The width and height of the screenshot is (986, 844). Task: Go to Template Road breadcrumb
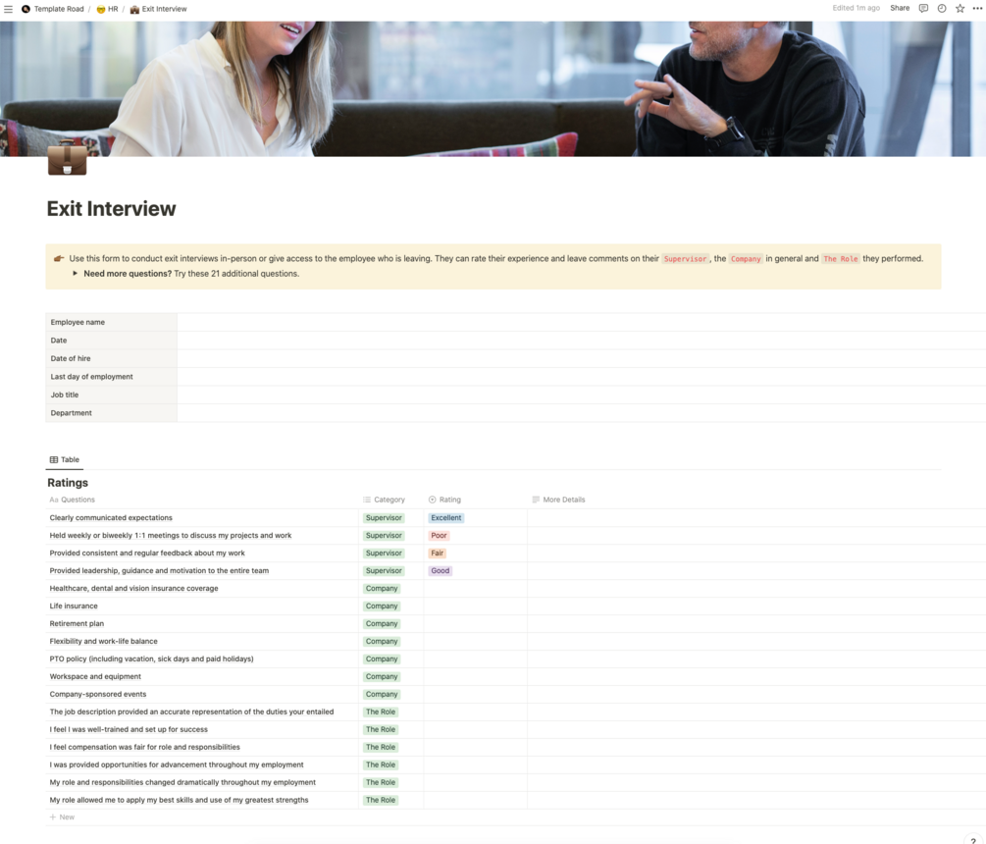pos(59,9)
